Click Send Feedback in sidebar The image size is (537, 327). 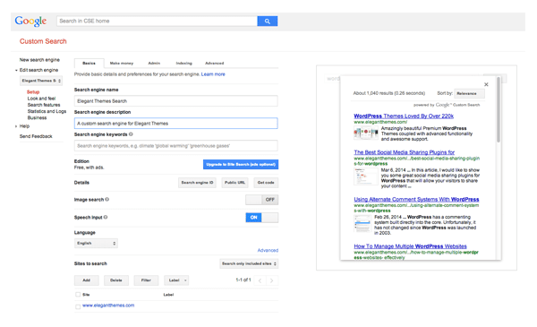(36, 136)
